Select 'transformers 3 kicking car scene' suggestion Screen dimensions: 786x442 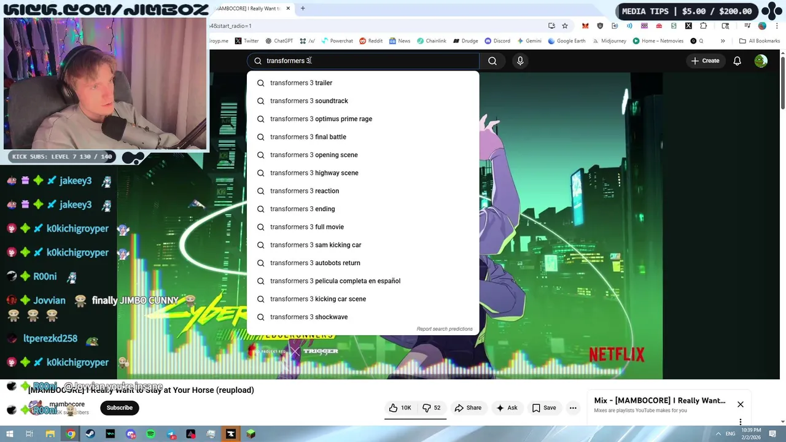(x=363, y=299)
